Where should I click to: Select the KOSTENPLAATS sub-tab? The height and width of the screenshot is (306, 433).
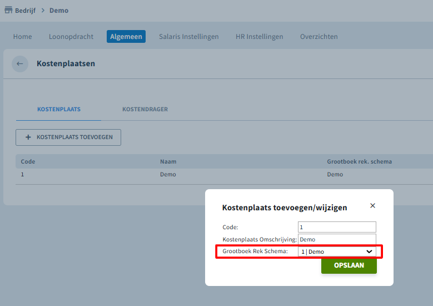59,109
